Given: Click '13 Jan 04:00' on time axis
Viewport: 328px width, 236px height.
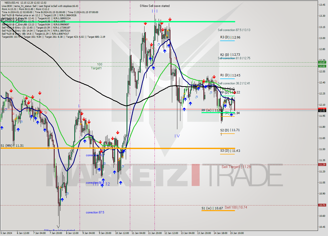Looking at the screenshot, I should coord(188,233).
